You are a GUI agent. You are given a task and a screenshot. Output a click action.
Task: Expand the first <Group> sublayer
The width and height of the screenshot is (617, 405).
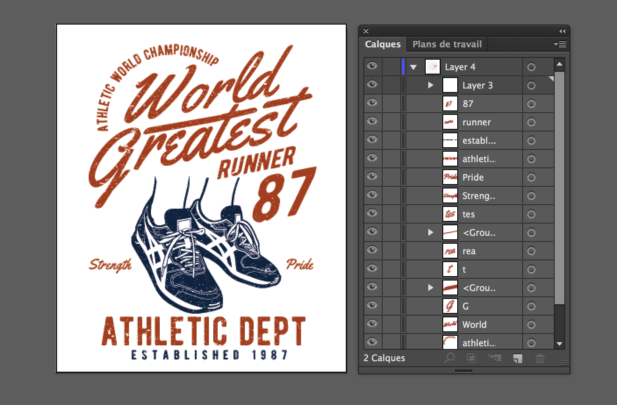click(x=430, y=232)
